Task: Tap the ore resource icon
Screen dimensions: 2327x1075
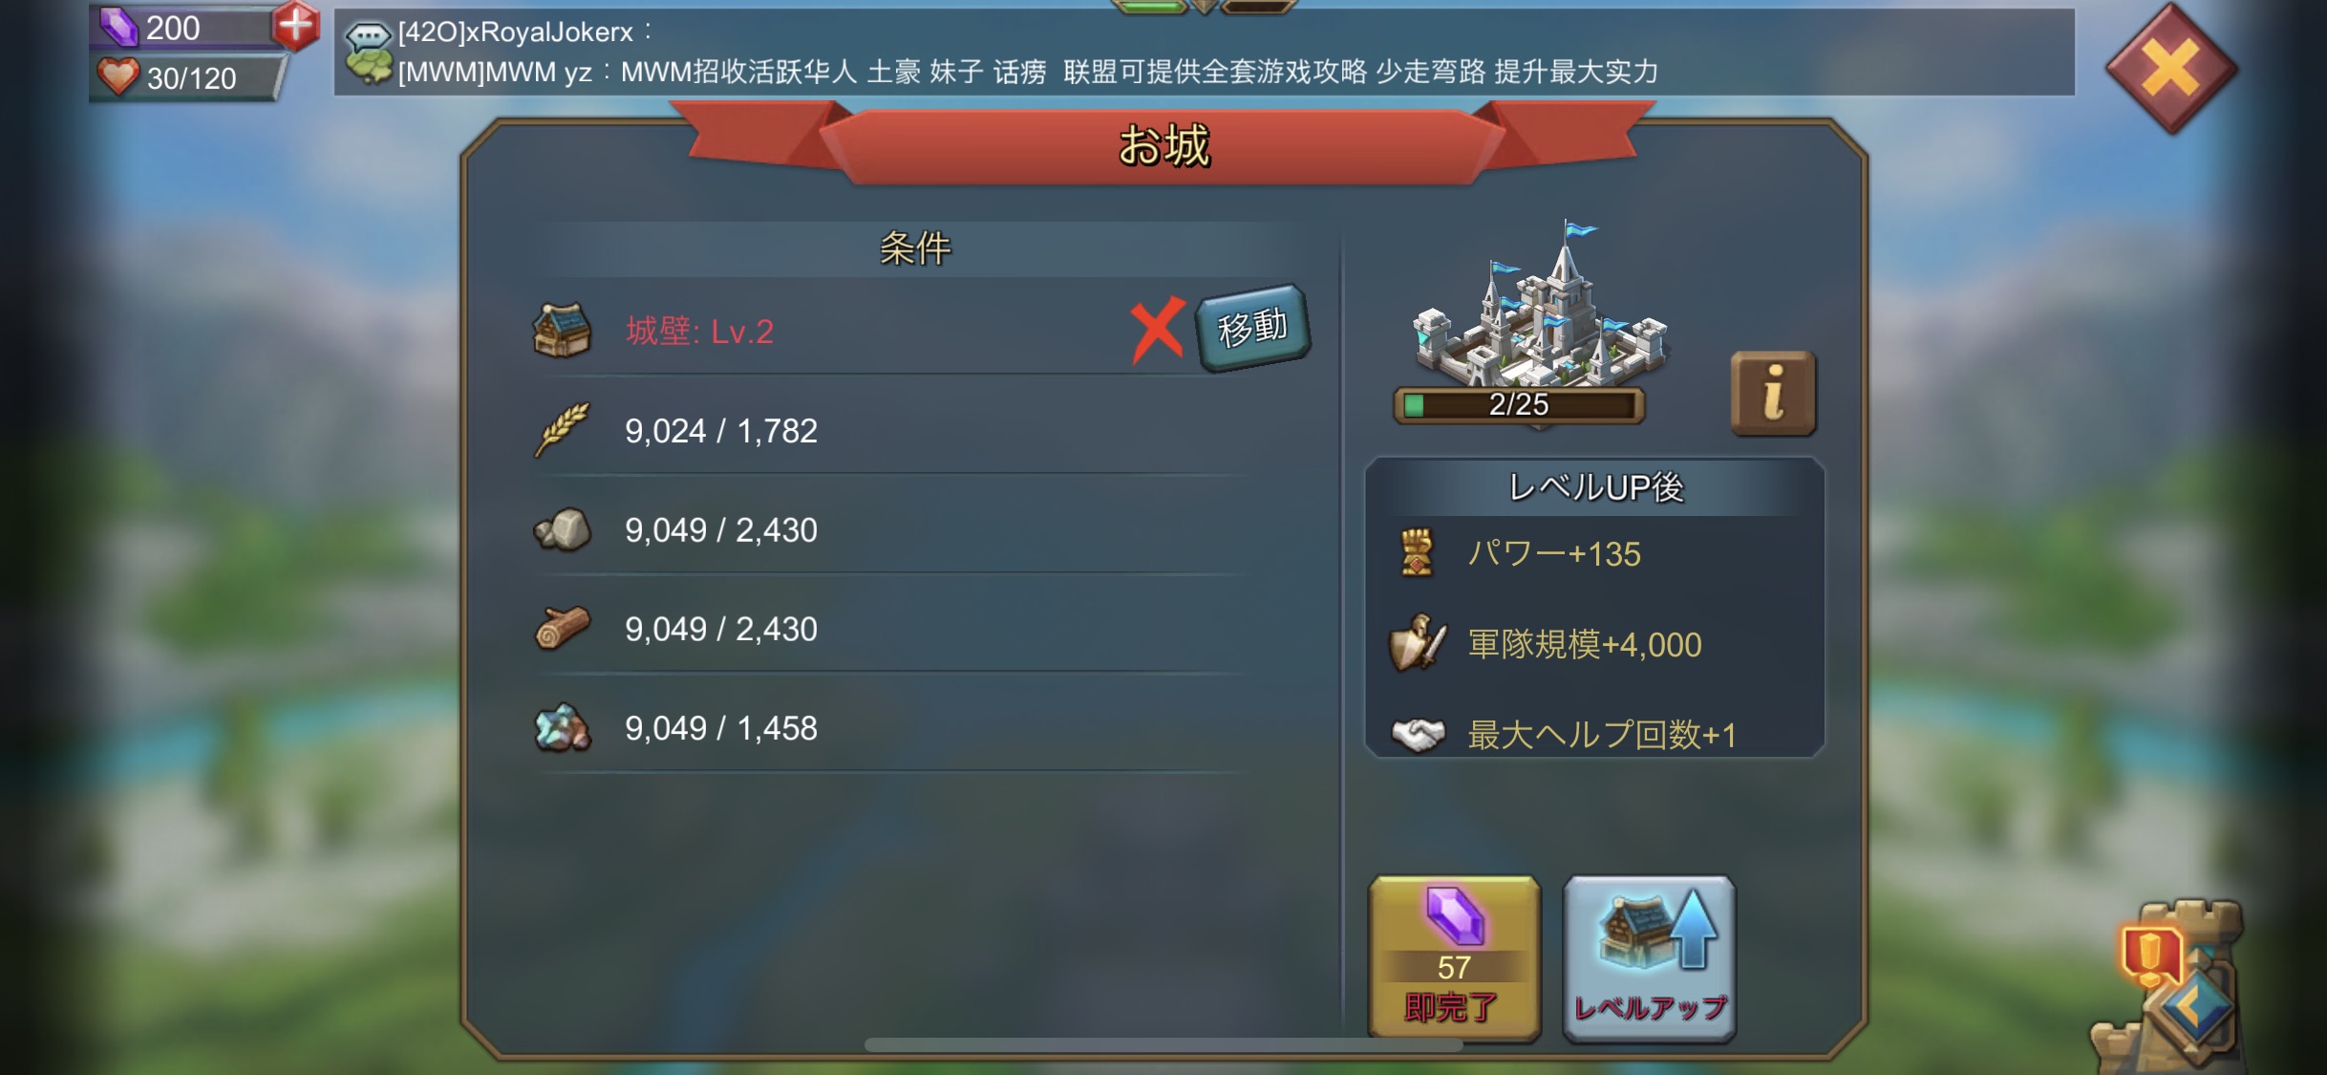Action: 562,728
